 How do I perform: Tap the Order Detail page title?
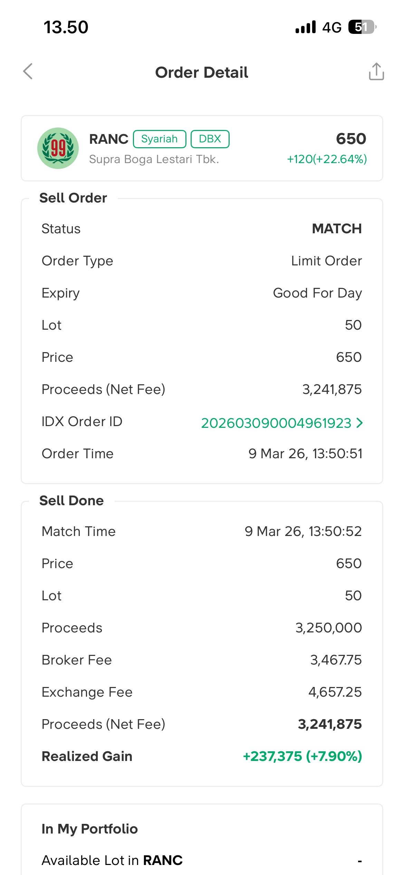pyautogui.click(x=202, y=73)
